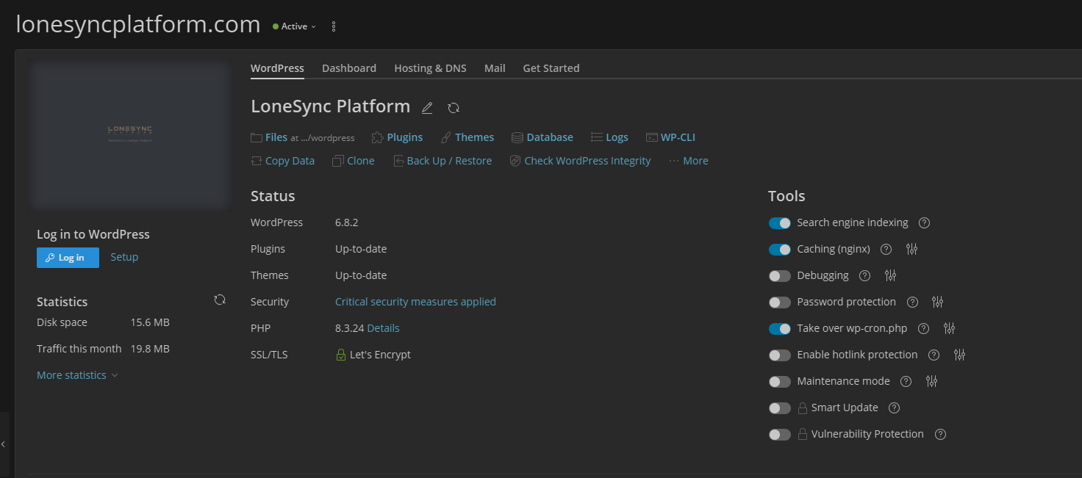This screenshot has height=478, width=1082.
Task: Expand the collapsed left sidebar arrow
Action: [3, 444]
